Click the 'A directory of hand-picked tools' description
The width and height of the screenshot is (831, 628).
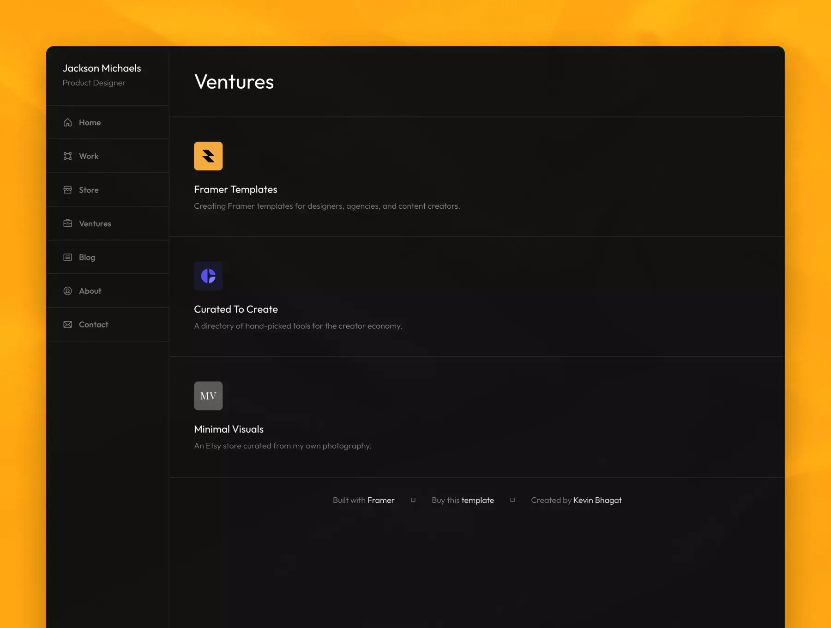click(x=298, y=326)
